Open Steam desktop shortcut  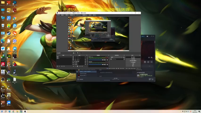(9, 34)
